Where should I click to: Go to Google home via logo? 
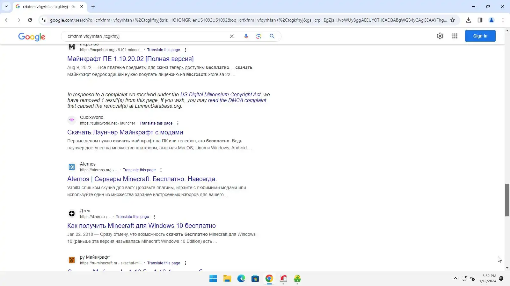point(32,37)
